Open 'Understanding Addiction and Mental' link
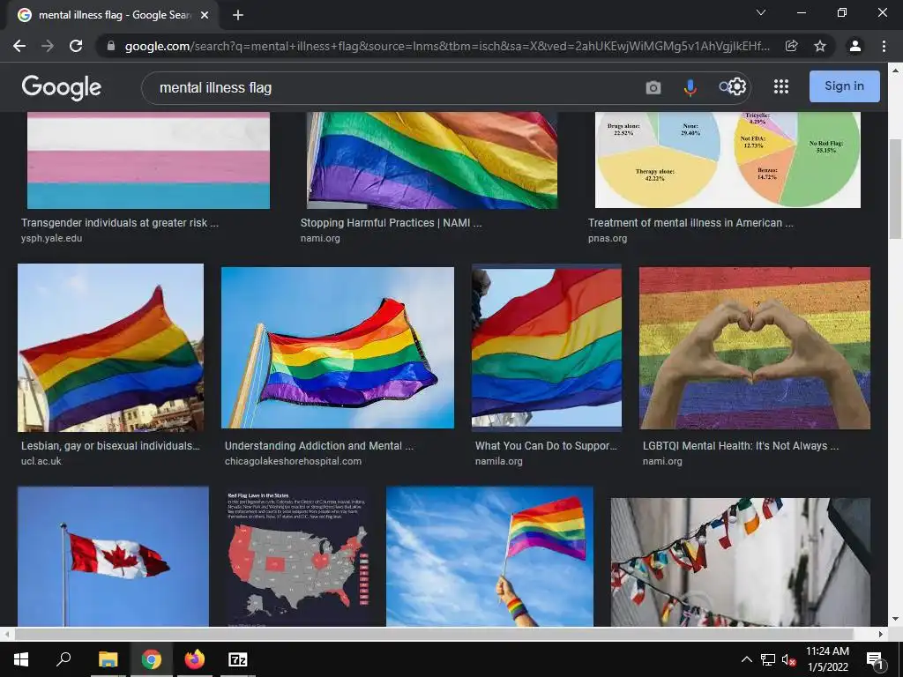The image size is (903, 677). click(x=319, y=445)
